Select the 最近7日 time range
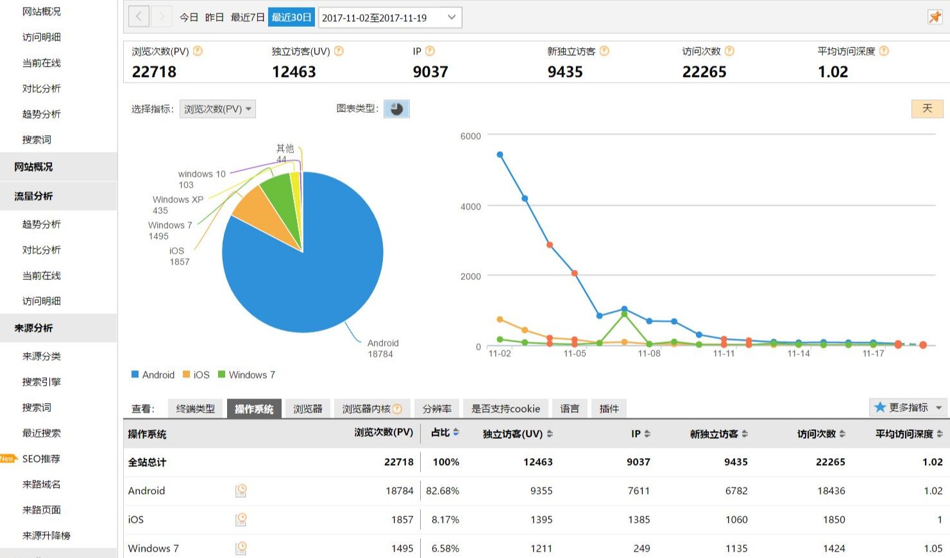This screenshot has height=558, width=950. coord(248,17)
